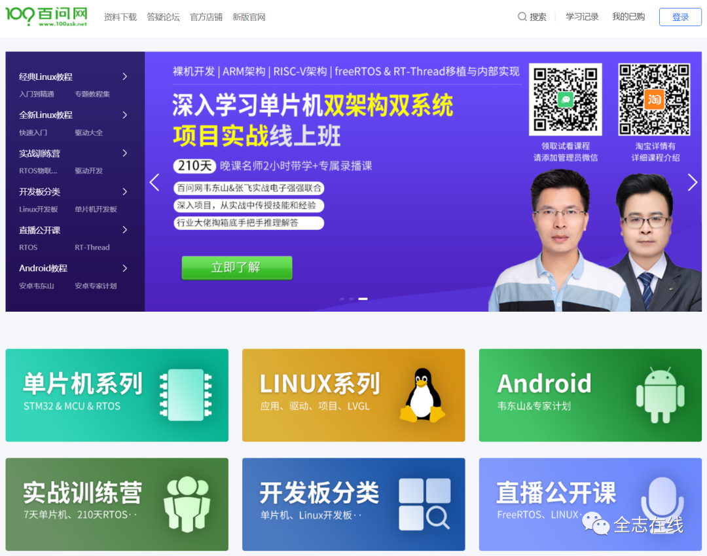The image size is (707, 556).
Task: Click 经典Linux教程 sidebar heading
Action: coord(46,77)
